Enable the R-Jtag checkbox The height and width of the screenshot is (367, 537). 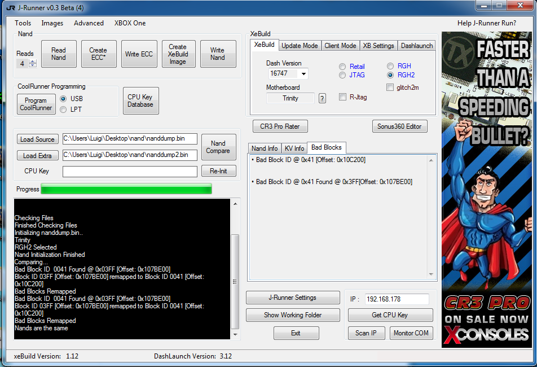click(x=342, y=97)
